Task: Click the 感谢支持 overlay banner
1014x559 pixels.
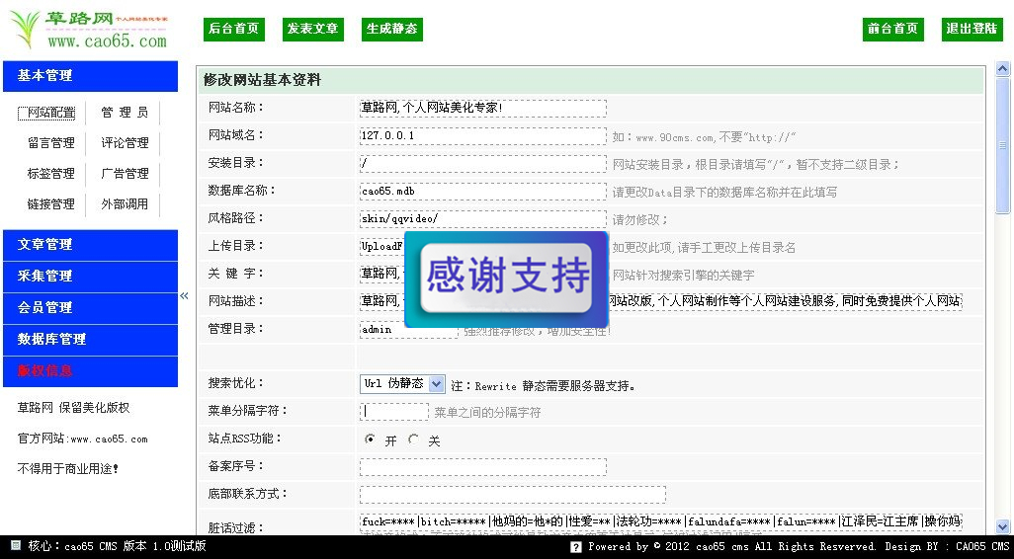Action: (506, 279)
